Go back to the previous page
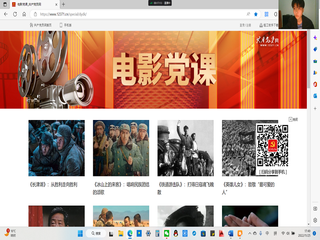 coord(6,14)
